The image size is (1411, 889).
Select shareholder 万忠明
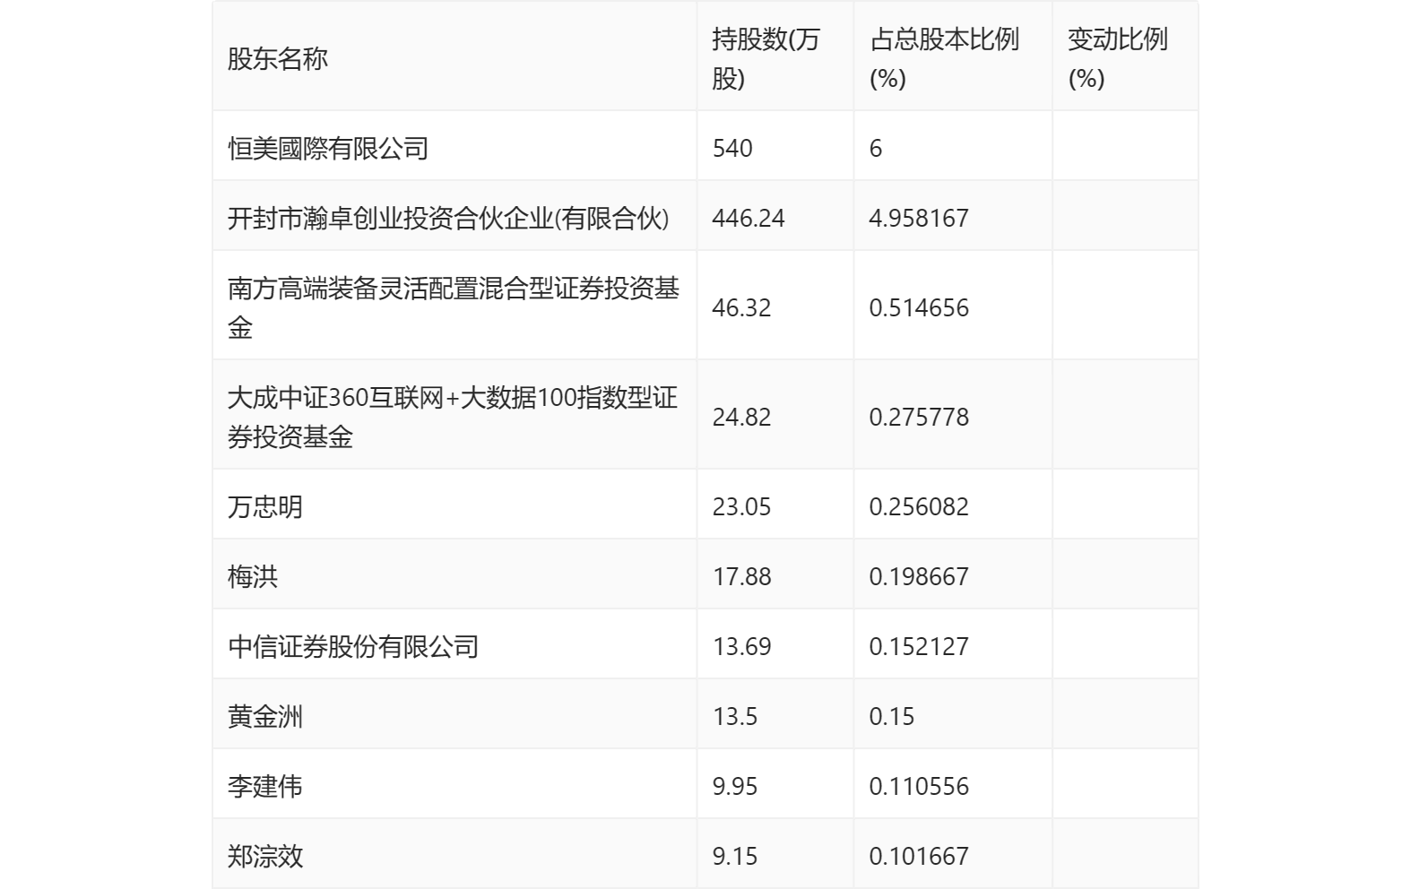coord(265,506)
